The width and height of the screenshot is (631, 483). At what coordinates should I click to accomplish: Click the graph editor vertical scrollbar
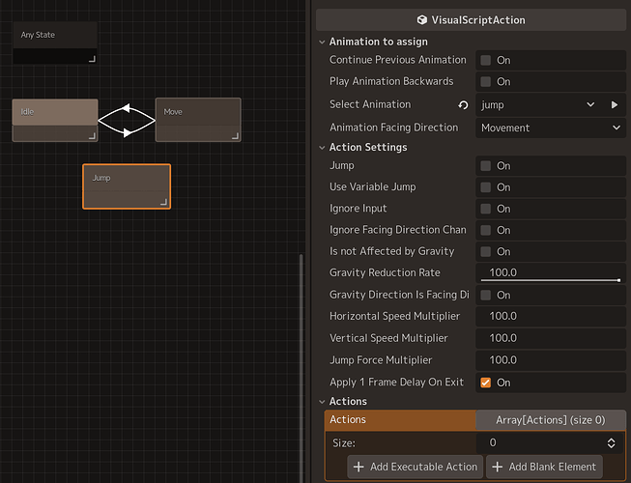tap(301, 368)
